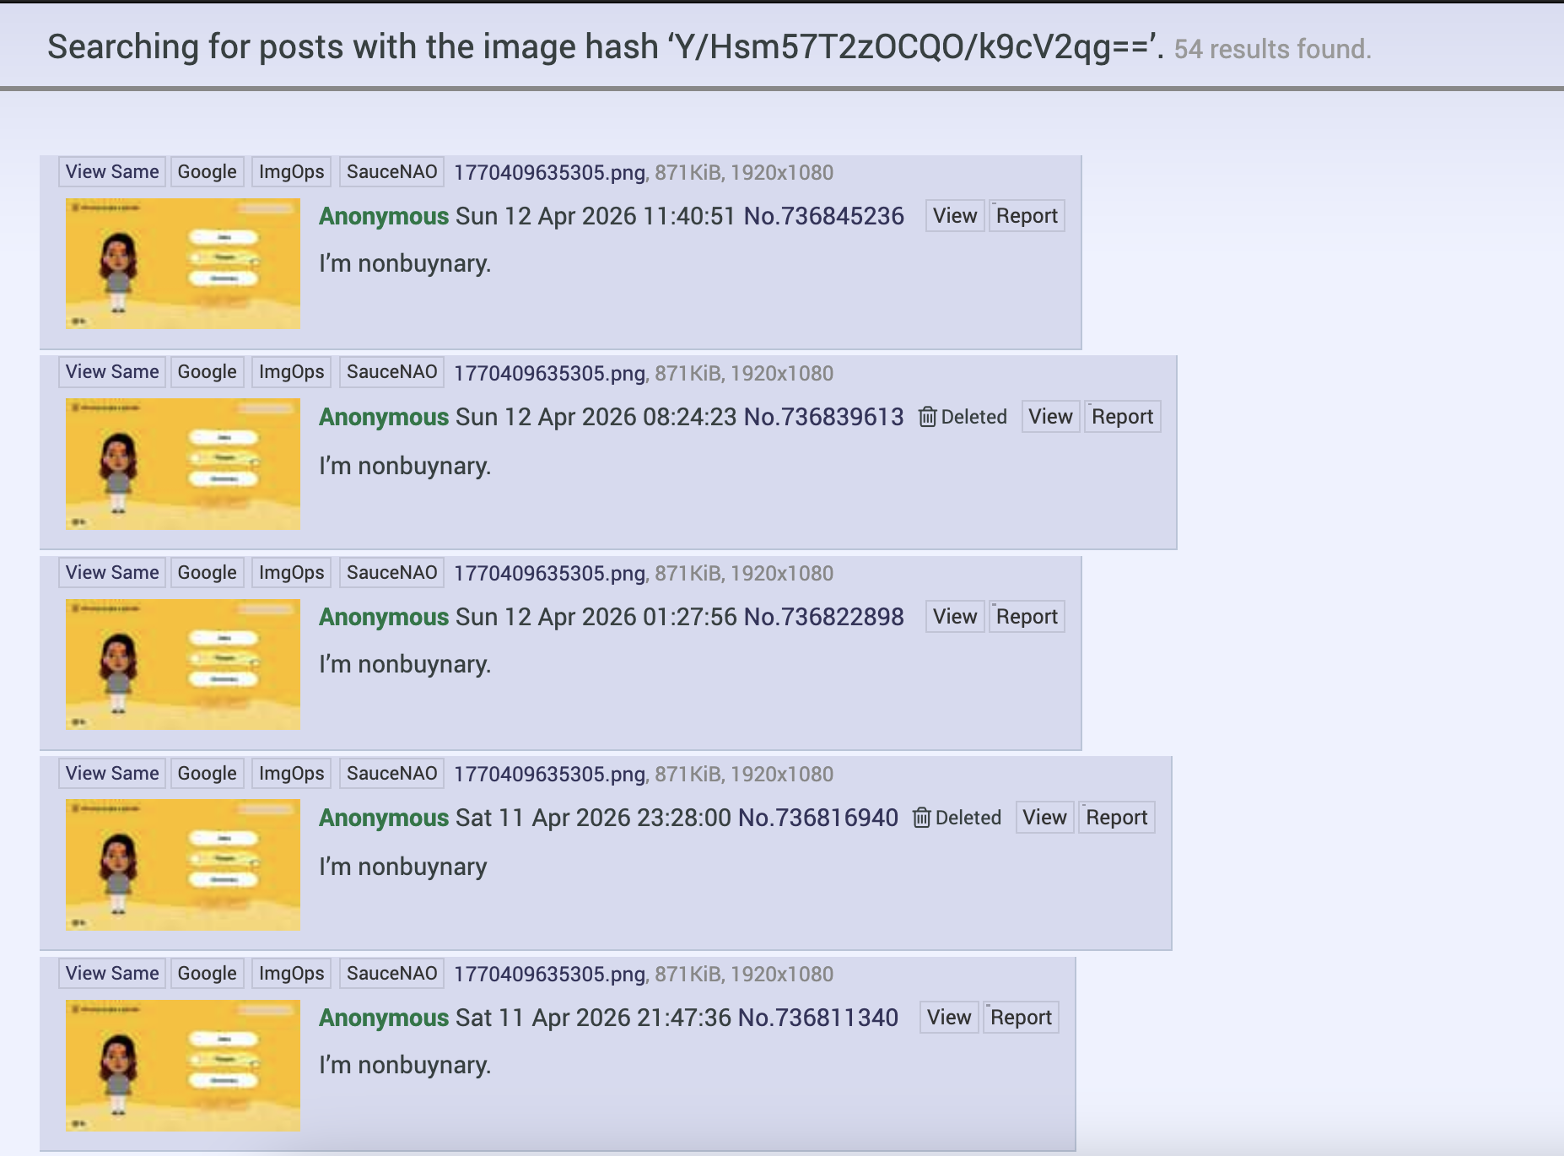Click SauceNAO on the fourth post
The height and width of the screenshot is (1156, 1564).
[x=391, y=773]
